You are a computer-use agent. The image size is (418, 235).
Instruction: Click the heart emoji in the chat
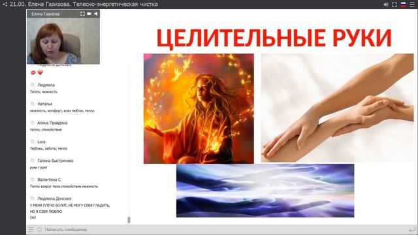[x=40, y=72]
